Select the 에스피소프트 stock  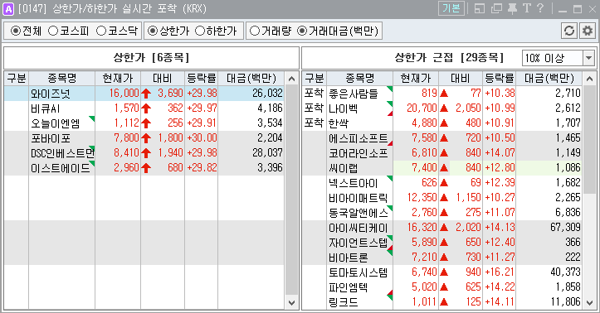pyautogui.click(x=359, y=138)
